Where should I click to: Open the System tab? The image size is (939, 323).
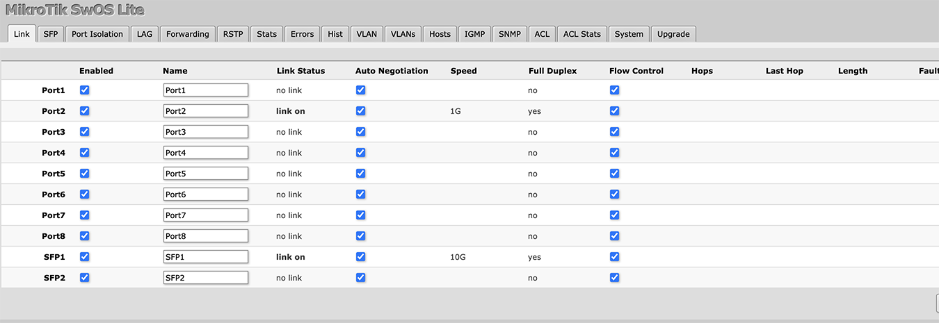click(x=629, y=34)
